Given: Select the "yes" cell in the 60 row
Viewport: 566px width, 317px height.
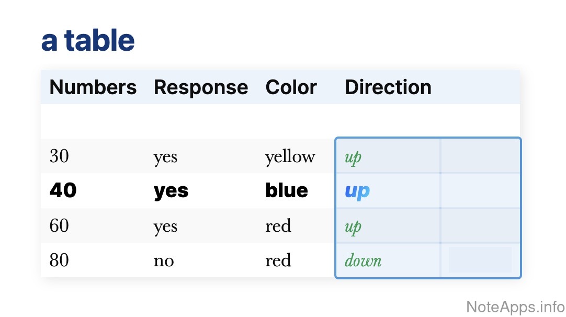Looking at the screenshot, I should [x=165, y=226].
